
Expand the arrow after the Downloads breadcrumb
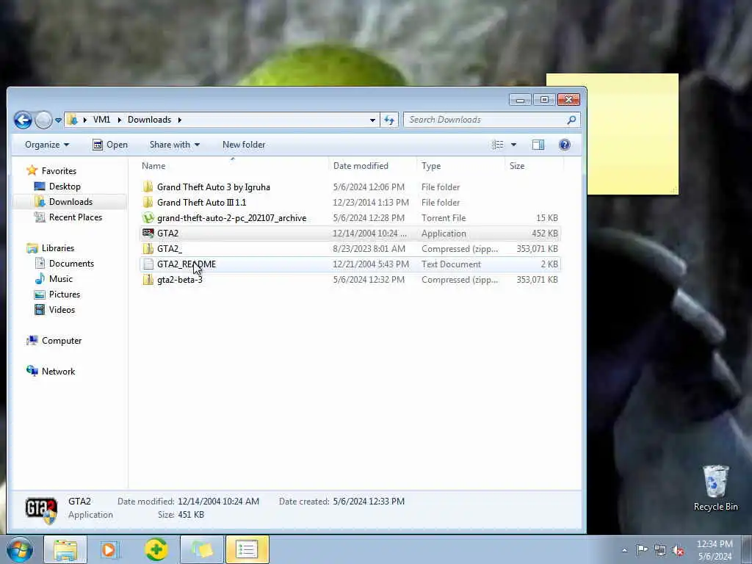pyautogui.click(x=180, y=120)
